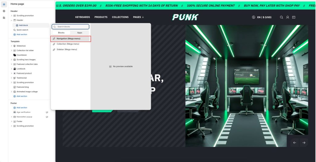Click the Testimonial section icon
This screenshot has height=162, width=316.
click(x=15, y=78)
